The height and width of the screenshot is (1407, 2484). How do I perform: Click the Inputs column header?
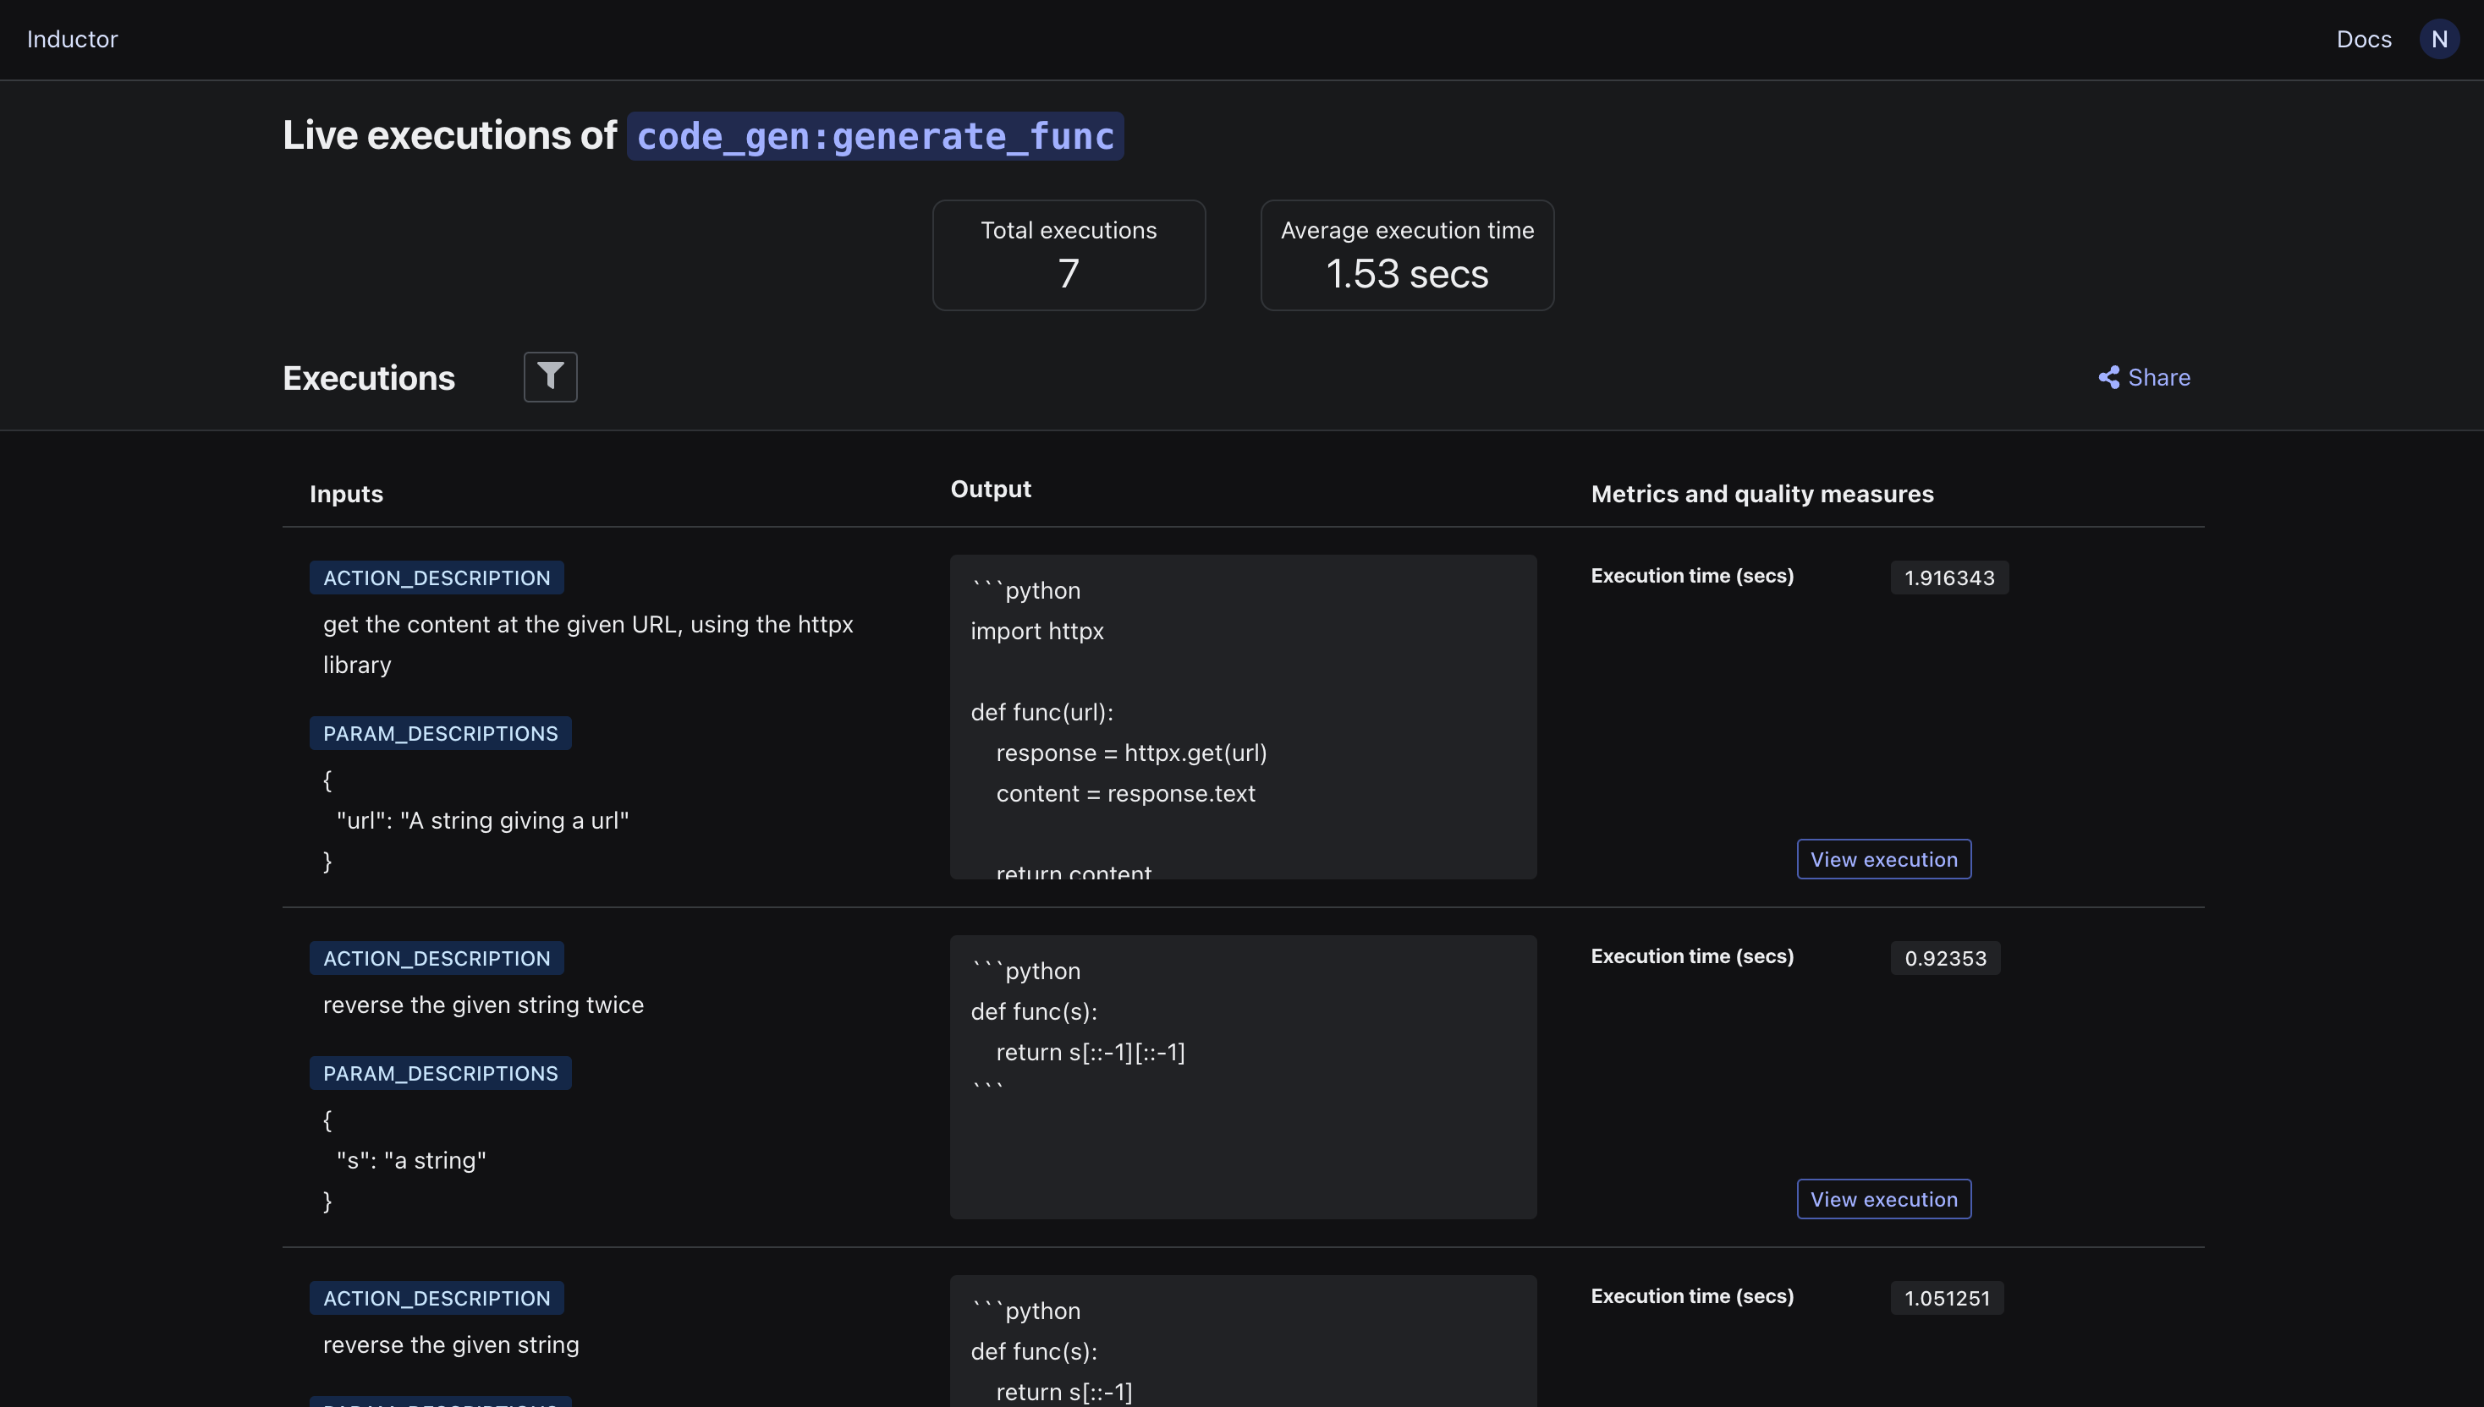pyautogui.click(x=346, y=494)
